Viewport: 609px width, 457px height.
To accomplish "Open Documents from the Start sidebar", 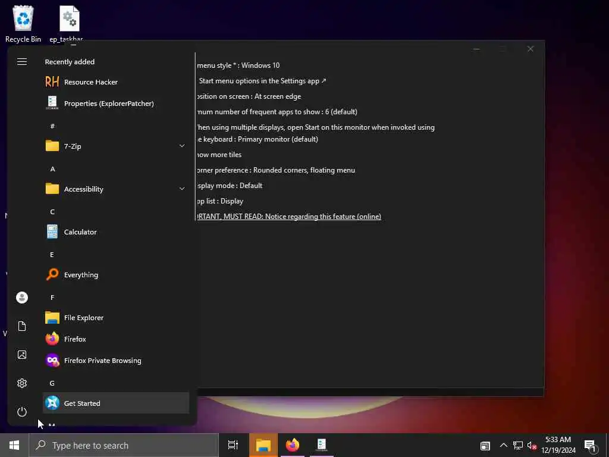I will [22, 326].
